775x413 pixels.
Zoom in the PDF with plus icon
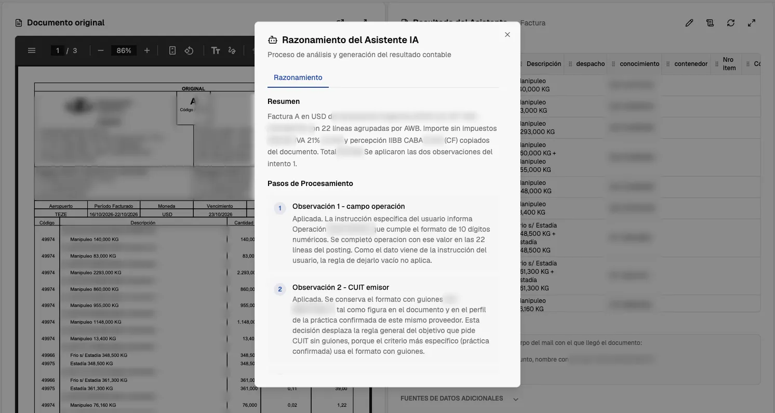pos(147,50)
